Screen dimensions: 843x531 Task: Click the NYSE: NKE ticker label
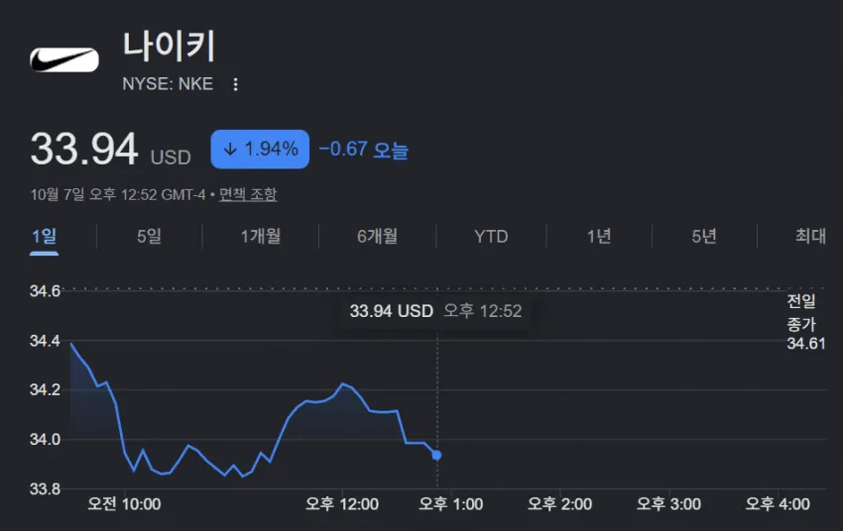point(168,84)
